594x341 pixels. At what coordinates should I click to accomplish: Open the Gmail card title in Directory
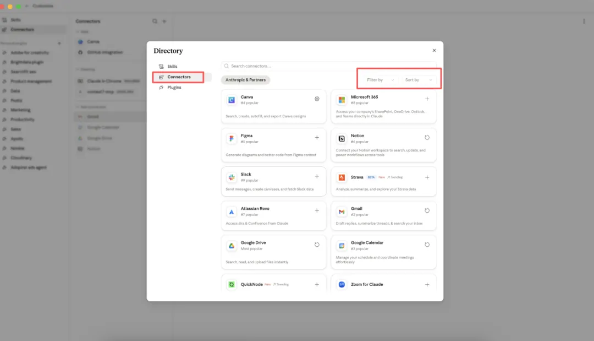[356, 209]
